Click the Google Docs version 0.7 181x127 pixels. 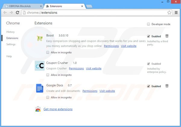(70, 85)
